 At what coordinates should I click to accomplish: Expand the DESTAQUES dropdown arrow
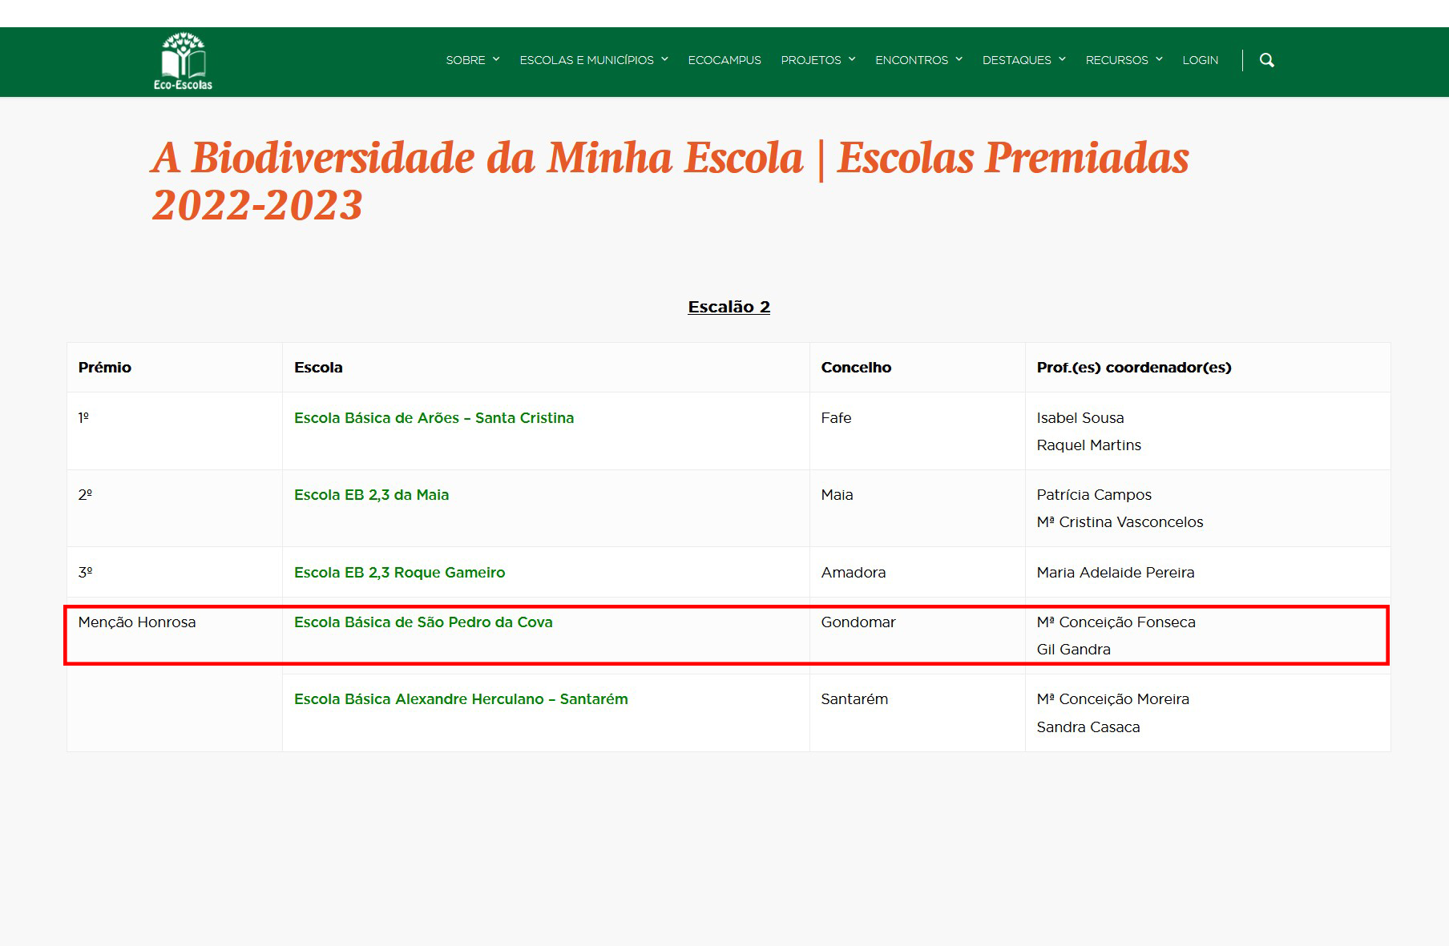pyautogui.click(x=1062, y=59)
